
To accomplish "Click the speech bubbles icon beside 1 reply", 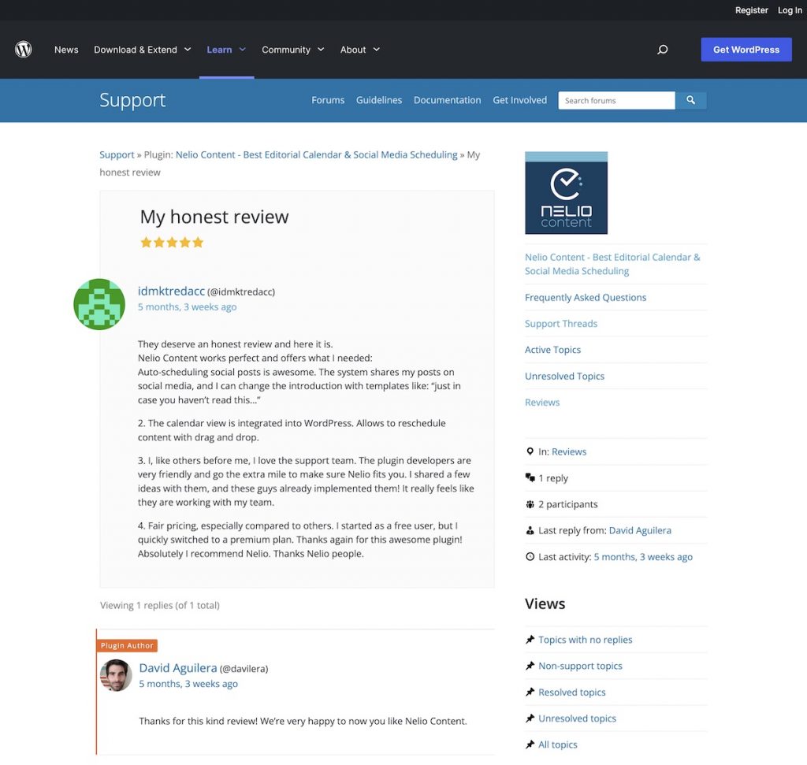I will (530, 477).
